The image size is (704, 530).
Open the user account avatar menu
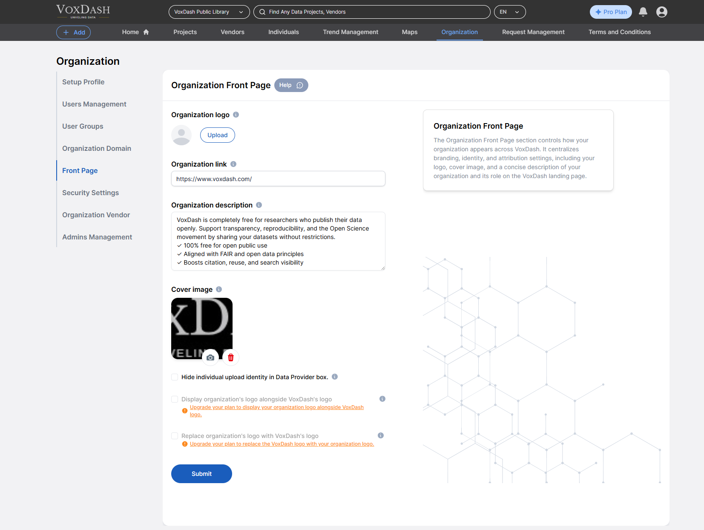[x=662, y=12]
